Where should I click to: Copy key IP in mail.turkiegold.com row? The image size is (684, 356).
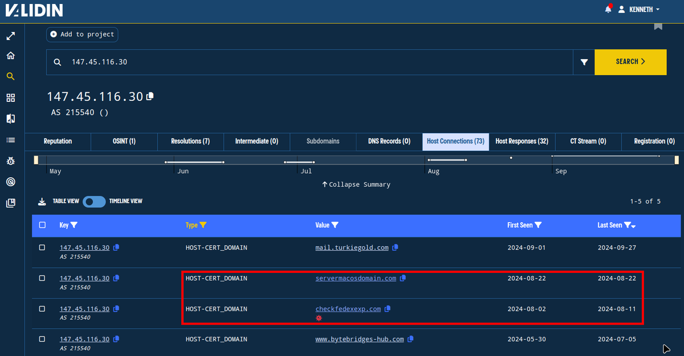(x=116, y=247)
